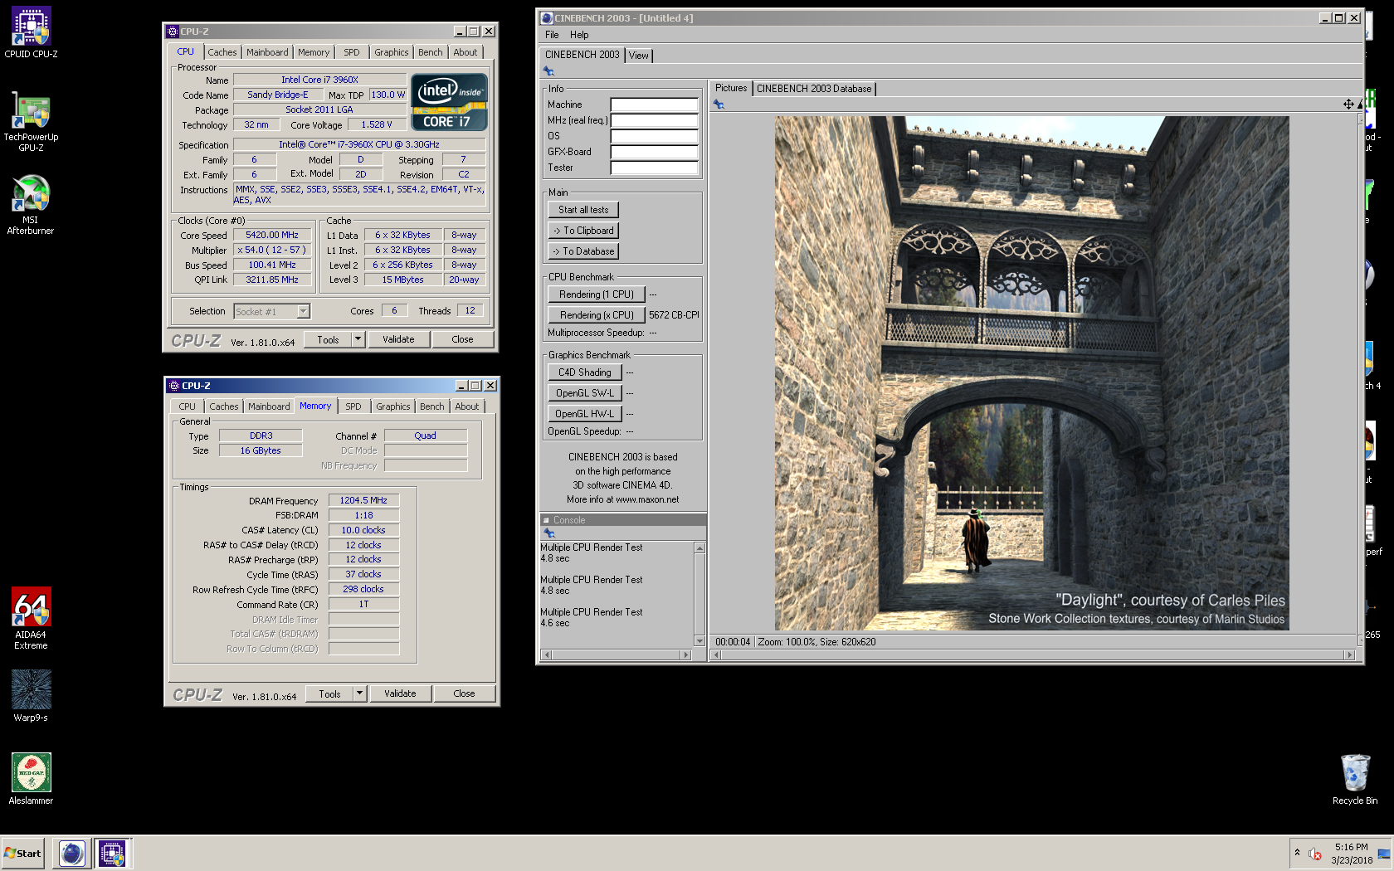Open the CINEBENCH 2003 Database tab
Viewport: 1394px width, 871px height.
pyautogui.click(x=814, y=89)
